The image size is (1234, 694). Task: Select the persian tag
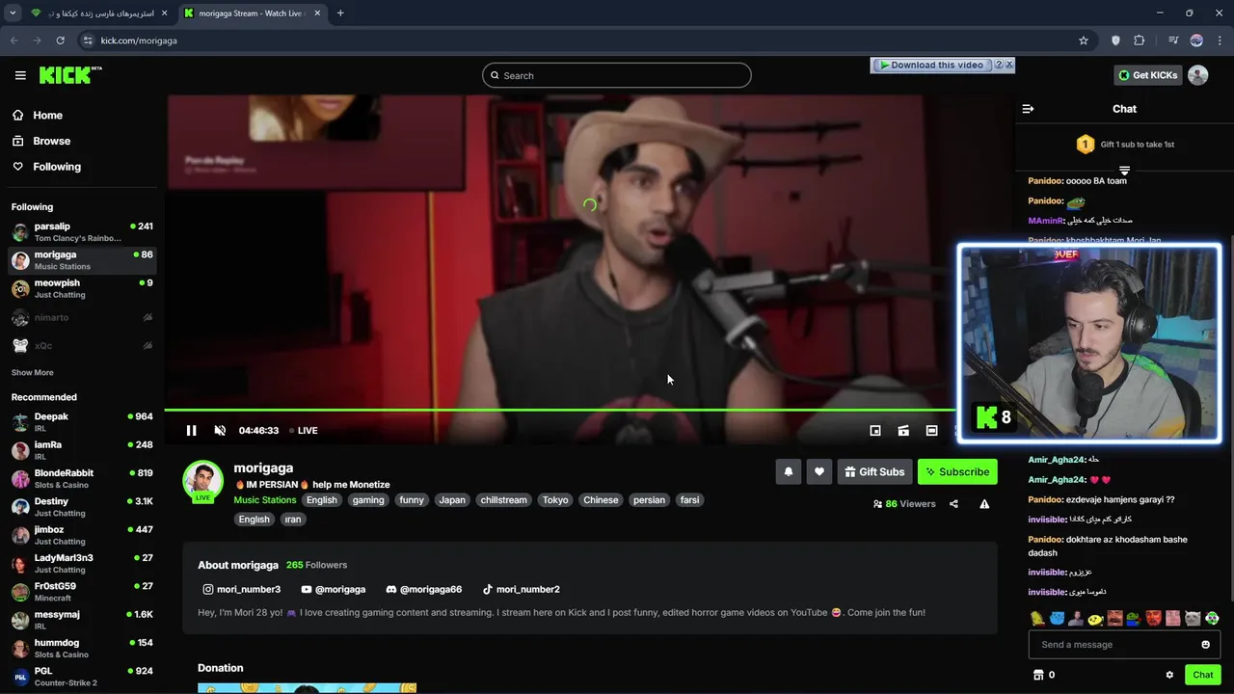click(x=649, y=500)
